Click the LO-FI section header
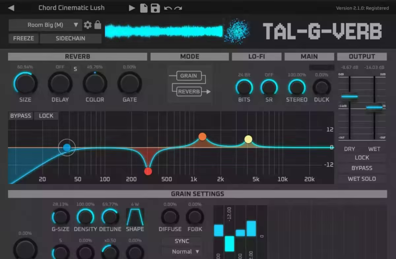The image size is (396, 259). click(256, 57)
